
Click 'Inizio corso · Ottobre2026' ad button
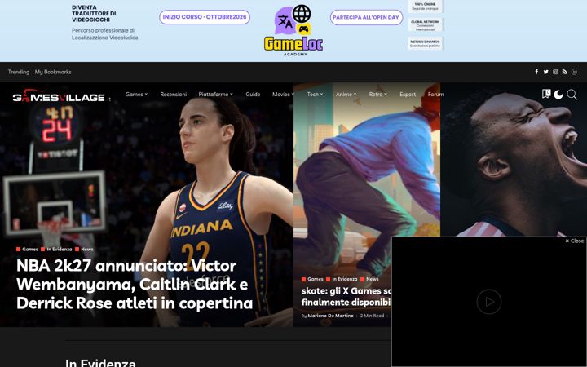pyautogui.click(x=205, y=17)
